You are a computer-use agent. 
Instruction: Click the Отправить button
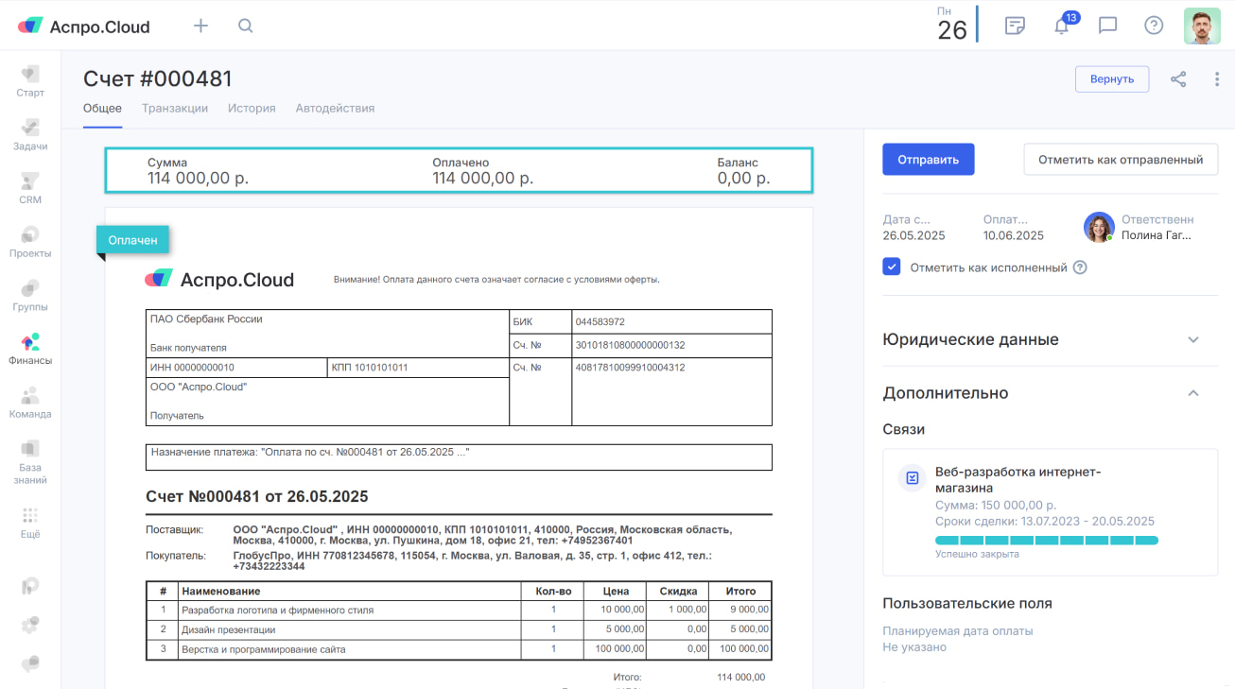(928, 160)
